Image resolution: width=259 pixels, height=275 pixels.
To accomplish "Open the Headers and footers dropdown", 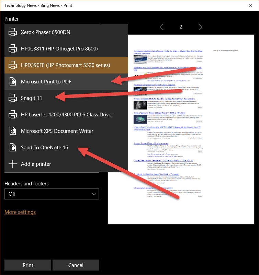I will 52,194.
